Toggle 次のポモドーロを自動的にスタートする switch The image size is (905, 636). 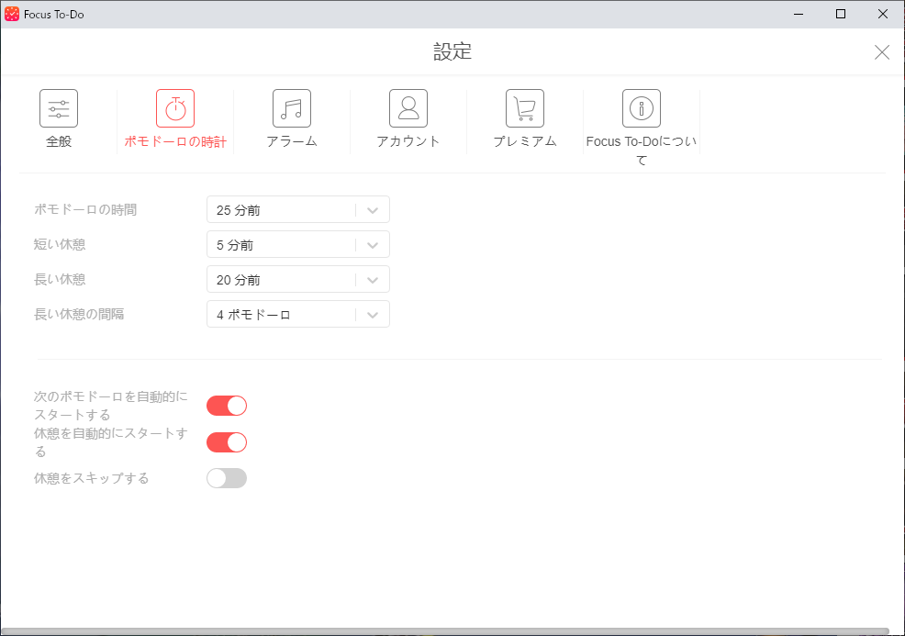227,406
